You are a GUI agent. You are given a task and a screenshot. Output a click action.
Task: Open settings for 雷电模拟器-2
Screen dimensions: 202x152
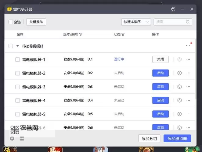click(x=179, y=73)
